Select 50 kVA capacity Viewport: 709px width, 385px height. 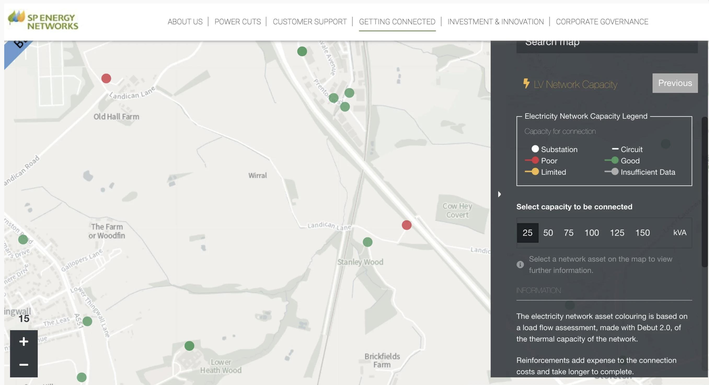tap(548, 233)
